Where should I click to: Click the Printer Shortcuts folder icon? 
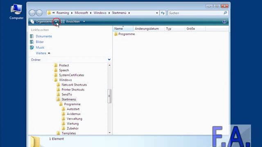click(x=58, y=89)
